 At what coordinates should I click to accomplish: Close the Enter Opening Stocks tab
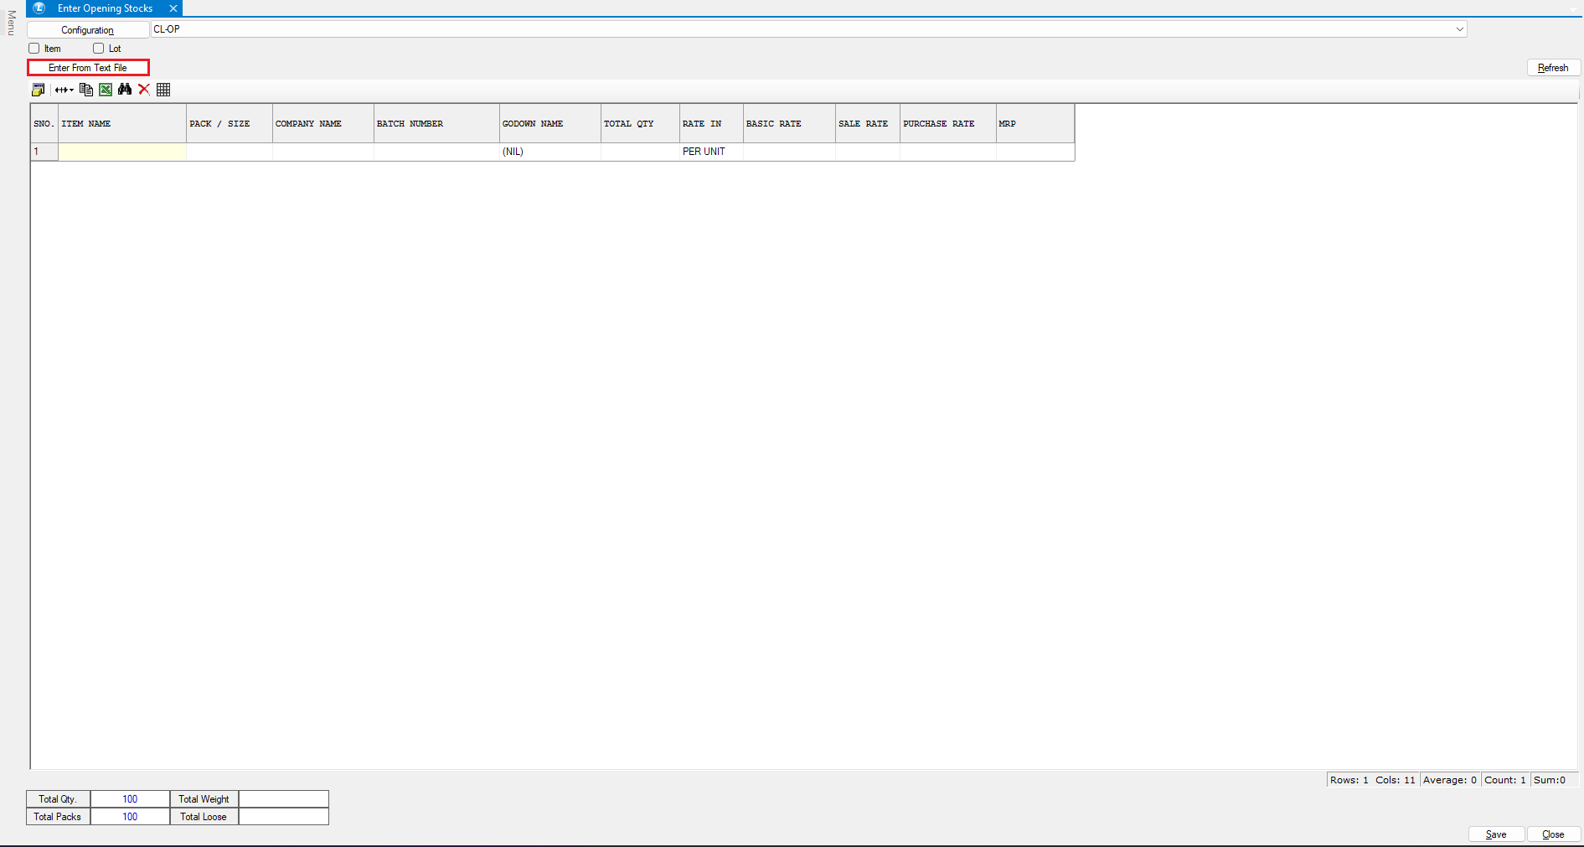(x=173, y=8)
